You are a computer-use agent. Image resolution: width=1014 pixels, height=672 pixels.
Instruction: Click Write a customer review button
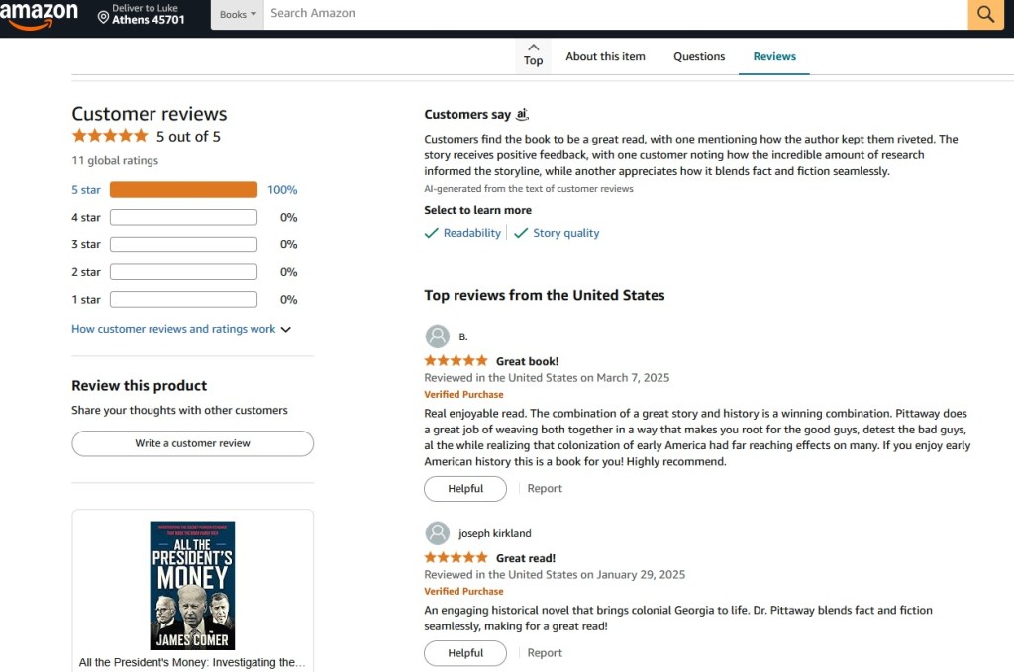pos(192,443)
